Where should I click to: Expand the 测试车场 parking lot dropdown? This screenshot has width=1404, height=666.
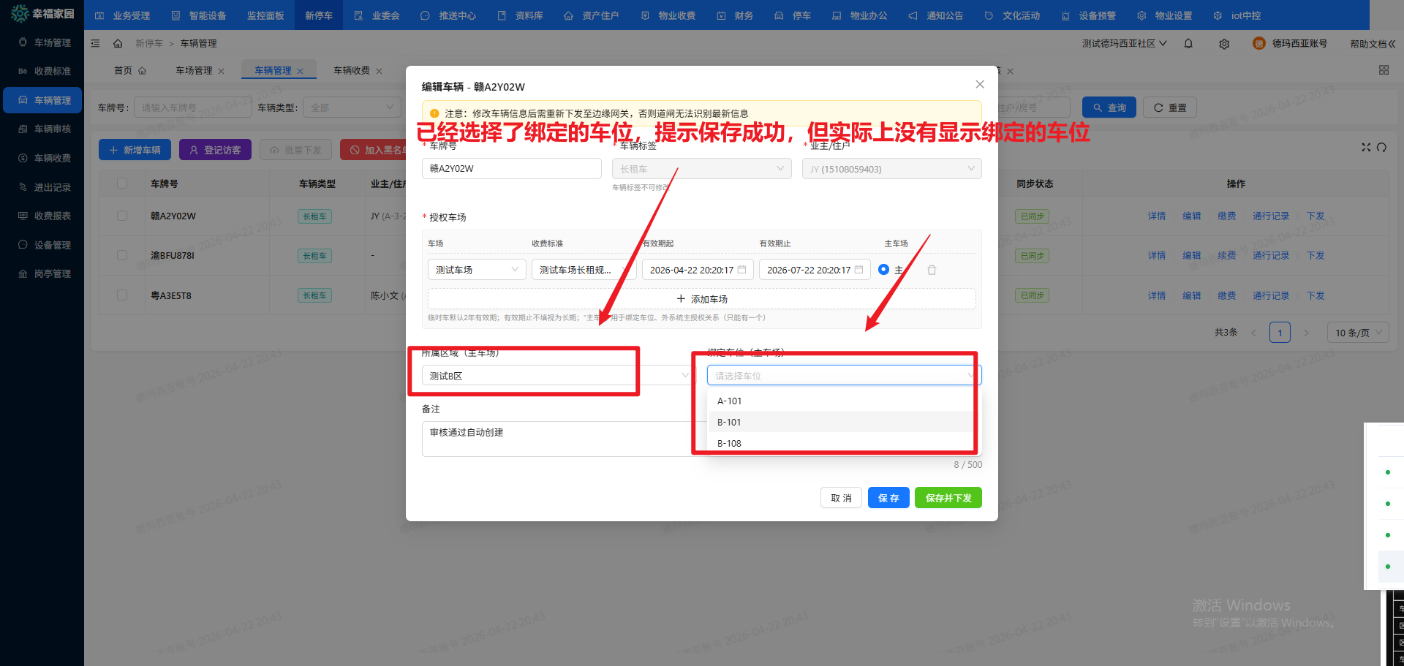click(476, 270)
